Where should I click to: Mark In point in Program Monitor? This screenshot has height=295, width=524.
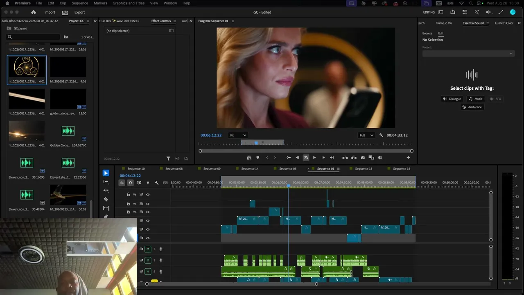(x=267, y=157)
